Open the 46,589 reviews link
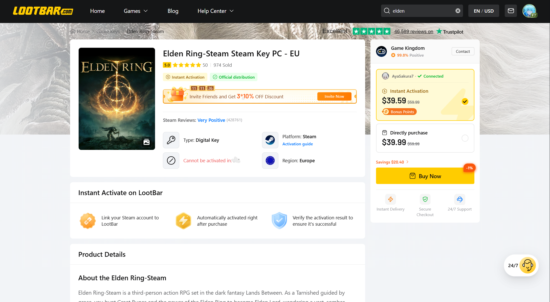The height and width of the screenshot is (302, 550). [414, 31]
